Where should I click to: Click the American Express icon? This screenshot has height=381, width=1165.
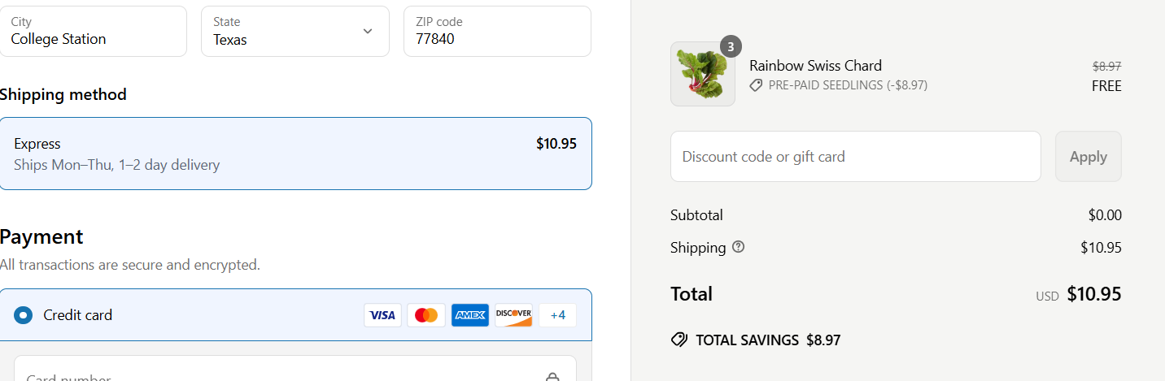(x=470, y=315)
